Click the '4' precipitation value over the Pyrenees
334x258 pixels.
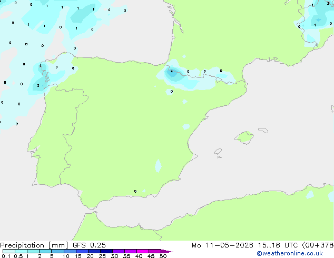pos(172,71)
